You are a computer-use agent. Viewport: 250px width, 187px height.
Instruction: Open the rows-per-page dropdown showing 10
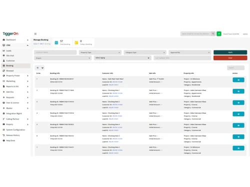pos(39,68)
